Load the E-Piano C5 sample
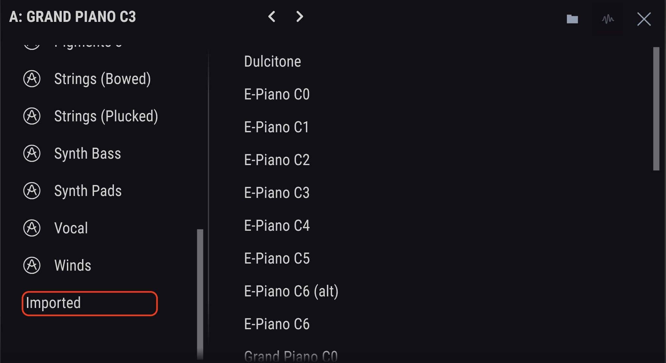Screen dimensions: 666x363 point(277,258)
